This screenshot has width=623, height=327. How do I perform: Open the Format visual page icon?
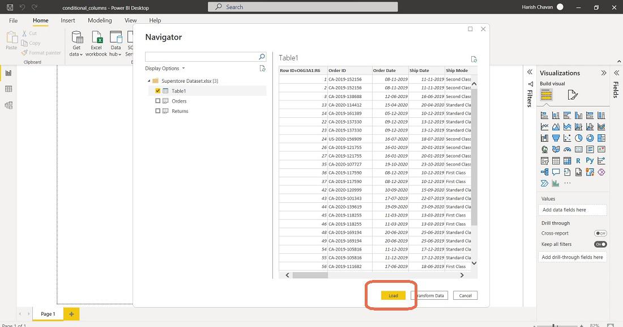(572, 95)
